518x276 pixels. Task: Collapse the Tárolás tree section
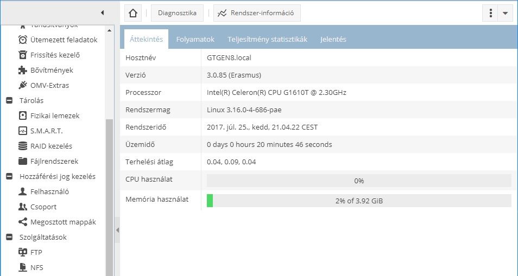coord(9,100)
